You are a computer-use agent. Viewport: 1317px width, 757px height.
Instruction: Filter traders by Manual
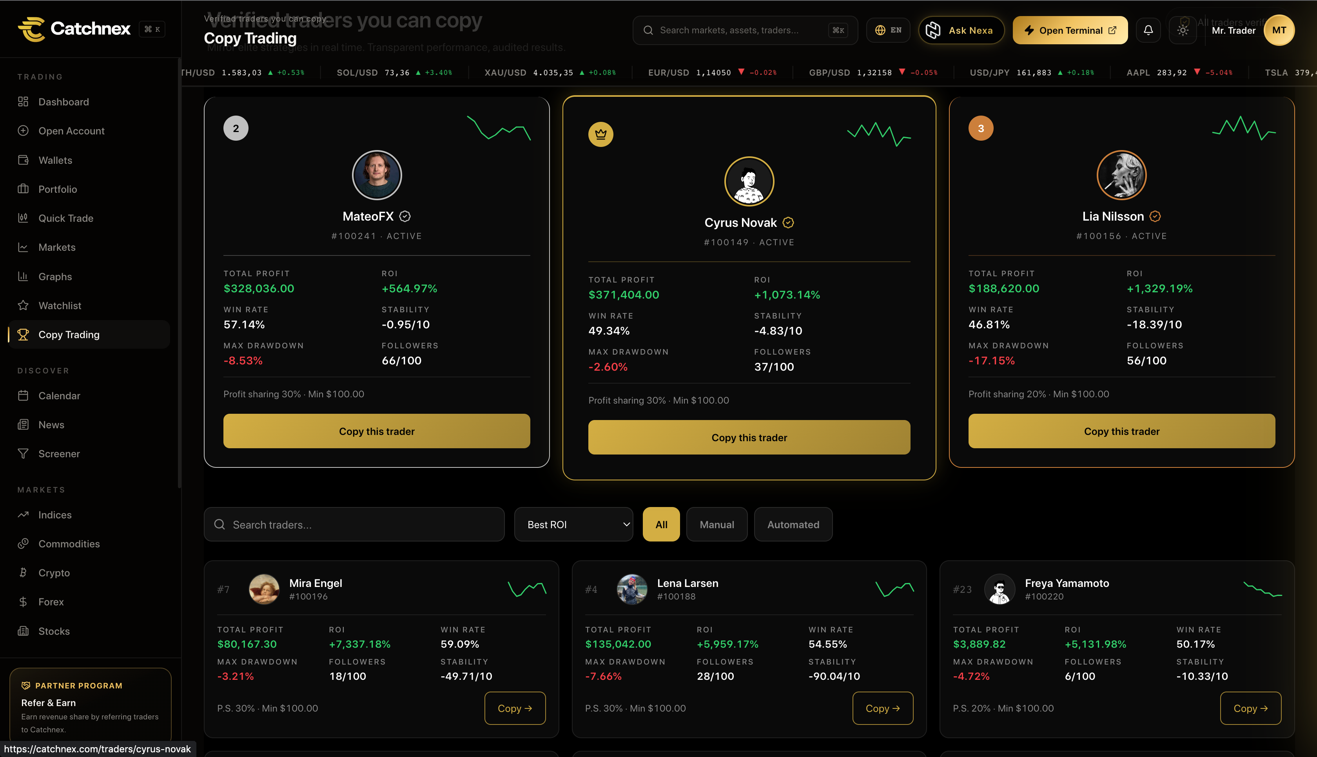717,524
